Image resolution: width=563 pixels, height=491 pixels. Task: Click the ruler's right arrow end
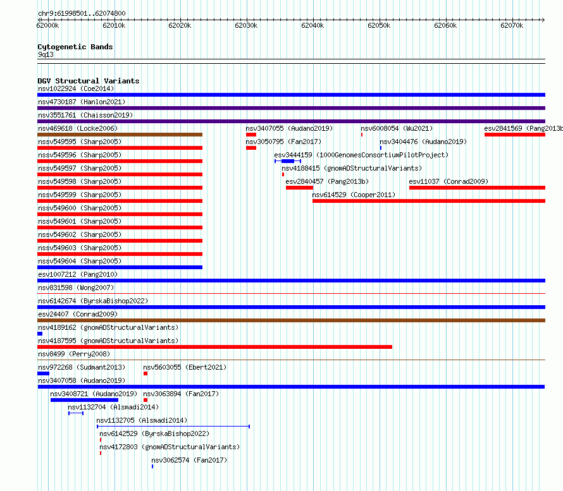pos(543,20)
